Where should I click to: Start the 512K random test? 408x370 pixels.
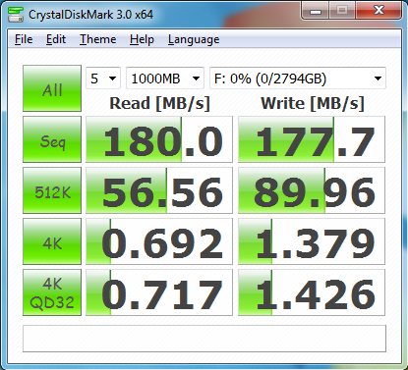(x=52, y=190)
